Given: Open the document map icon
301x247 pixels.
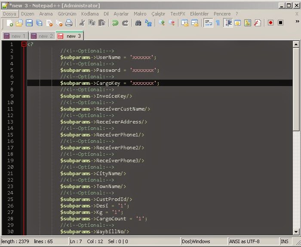Looking at the screenshot, I should tap(248, 23).
